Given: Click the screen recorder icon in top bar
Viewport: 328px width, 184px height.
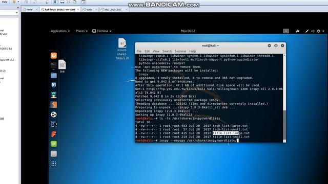Looking at the screenshot, I should [x=298, y=31].
